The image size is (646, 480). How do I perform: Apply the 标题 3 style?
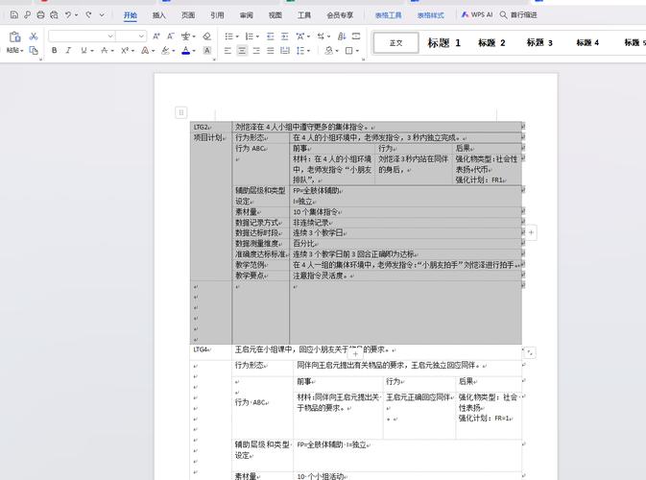click(x=539, y=43)
